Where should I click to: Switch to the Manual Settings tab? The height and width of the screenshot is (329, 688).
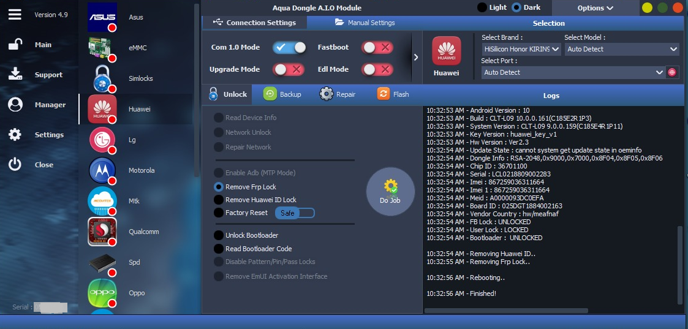click(x=365, y=23)
